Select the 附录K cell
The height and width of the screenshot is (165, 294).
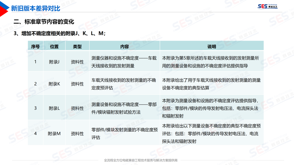tap(54, 84)
